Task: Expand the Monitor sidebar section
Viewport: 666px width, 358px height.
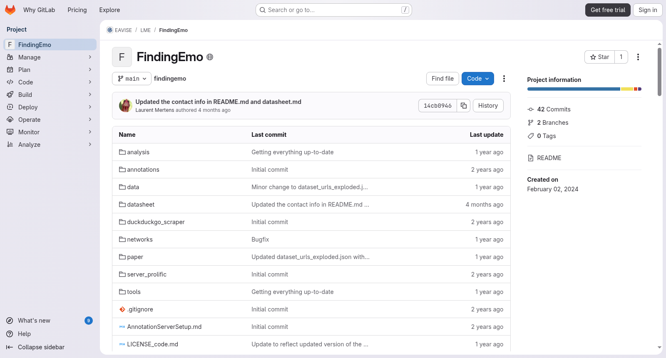Action: (x=50, y=132)
